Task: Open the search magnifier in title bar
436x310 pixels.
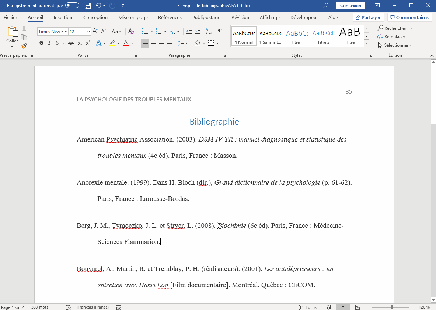Action: pos(326,5)
